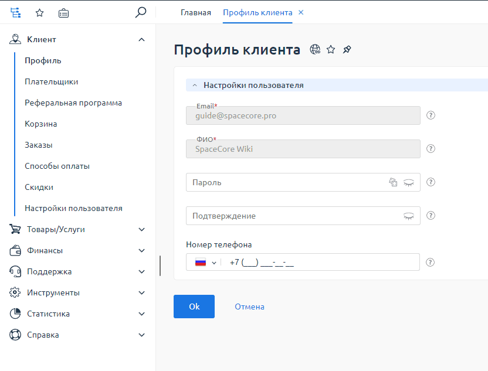This screenshot has width=488, height=371.
Task: Open the phone country flag dropdown
Action: (205, 263)
